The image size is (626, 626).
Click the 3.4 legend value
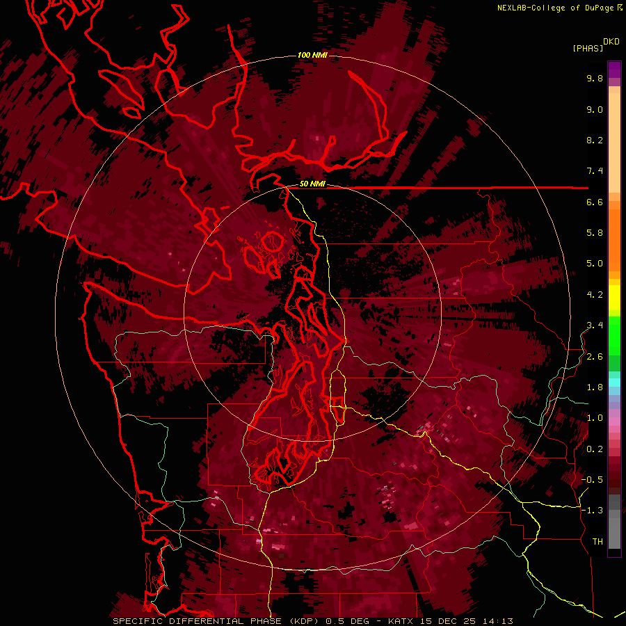point(595,326)
